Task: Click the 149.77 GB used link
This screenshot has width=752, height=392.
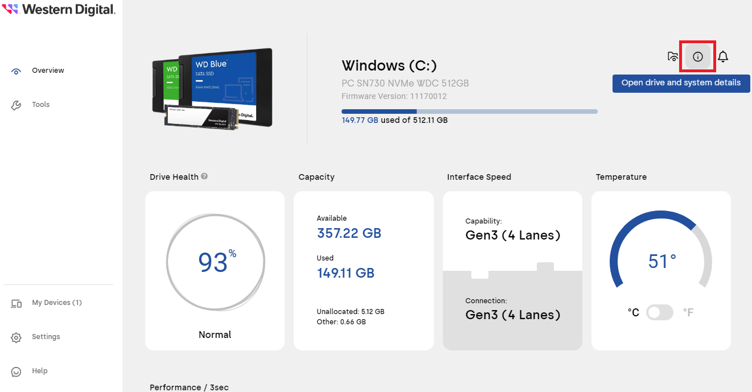Action: [x=360, y=120]
